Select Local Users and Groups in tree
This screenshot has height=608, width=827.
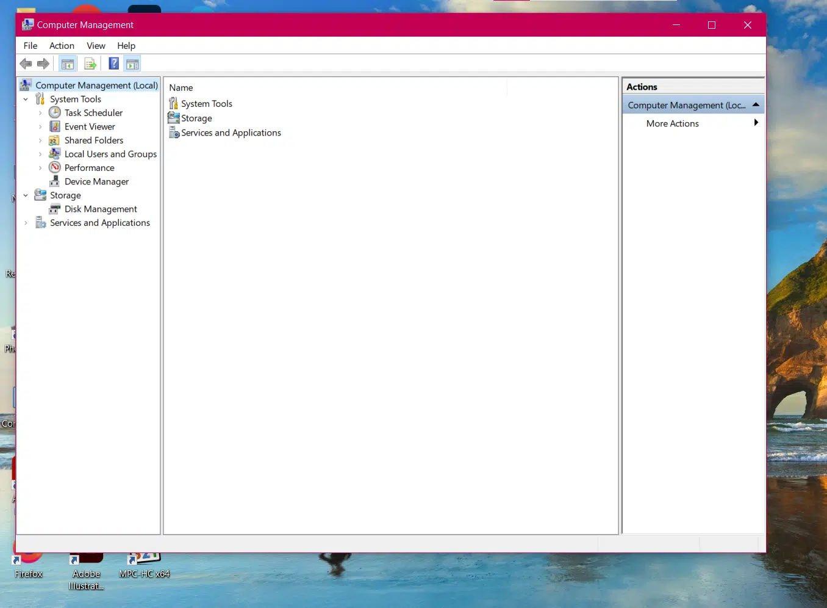pyautogui.click(x=110, y=154)
